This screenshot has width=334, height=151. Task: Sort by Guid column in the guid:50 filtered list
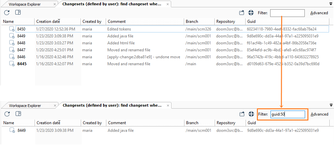[252, 123]
